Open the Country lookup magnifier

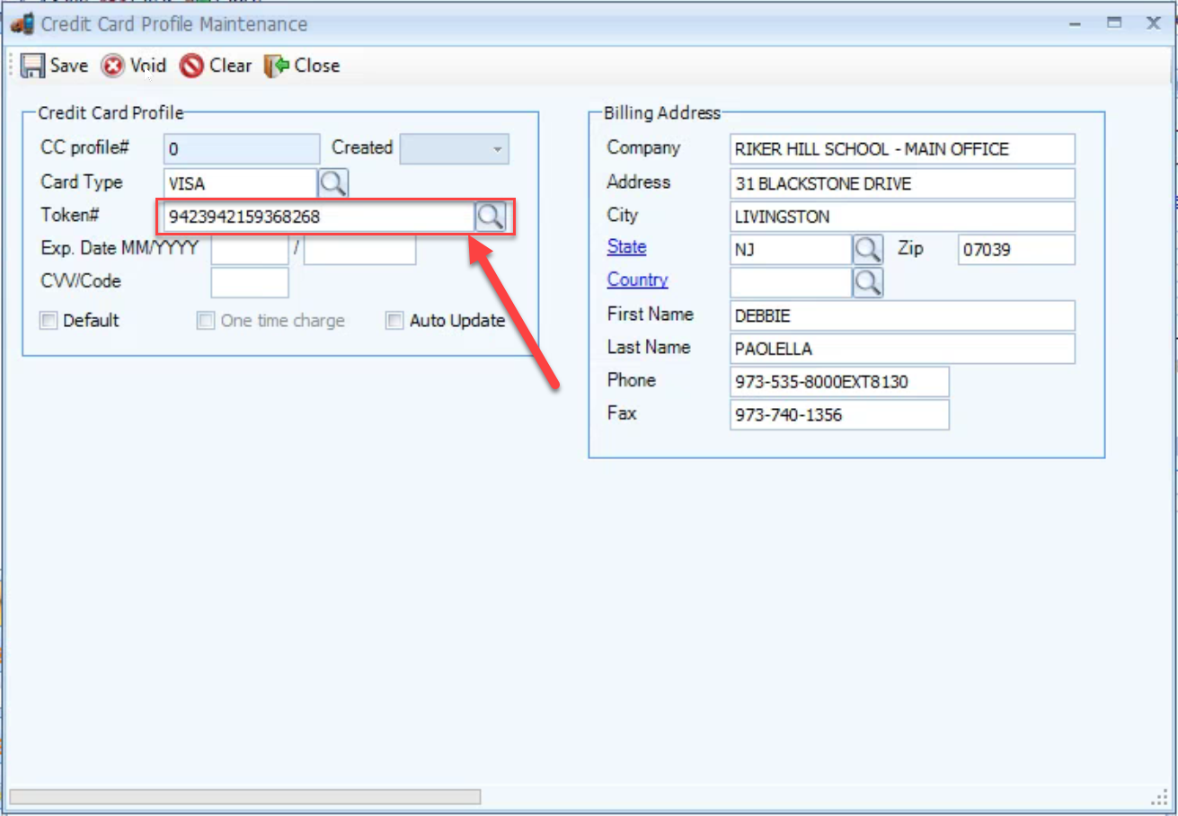click(x=867, y=282)
